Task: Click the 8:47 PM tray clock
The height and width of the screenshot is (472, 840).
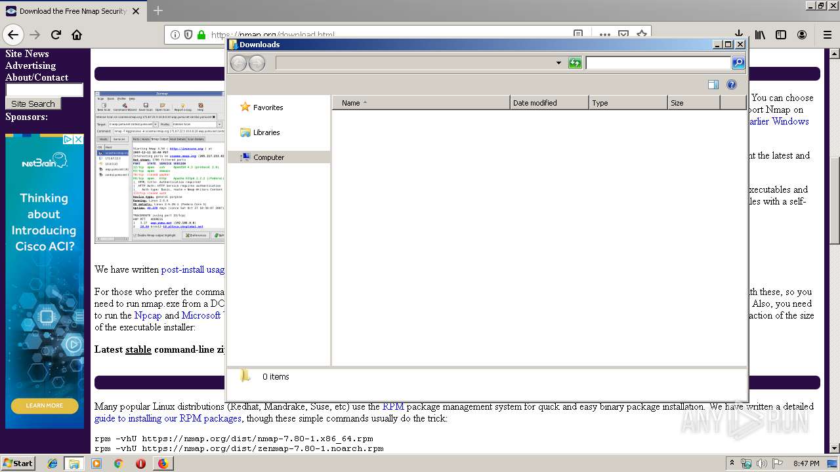Action: coord(807,463)
